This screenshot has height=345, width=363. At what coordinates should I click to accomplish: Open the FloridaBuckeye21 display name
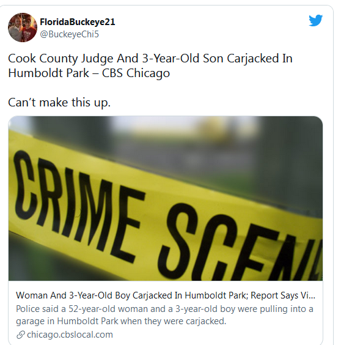(78, 22)
